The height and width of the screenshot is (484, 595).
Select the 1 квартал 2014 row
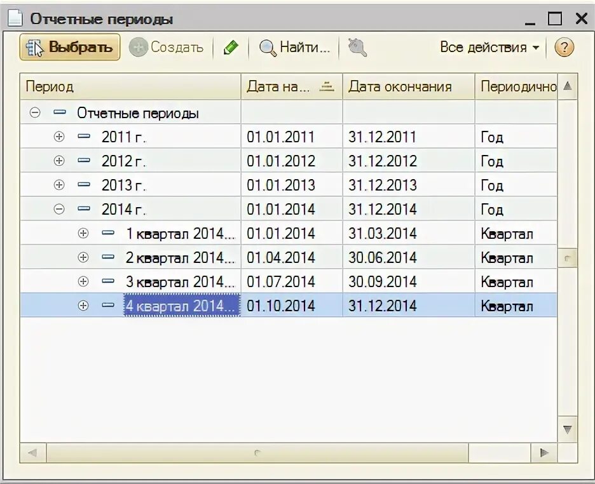click(289, 233)
